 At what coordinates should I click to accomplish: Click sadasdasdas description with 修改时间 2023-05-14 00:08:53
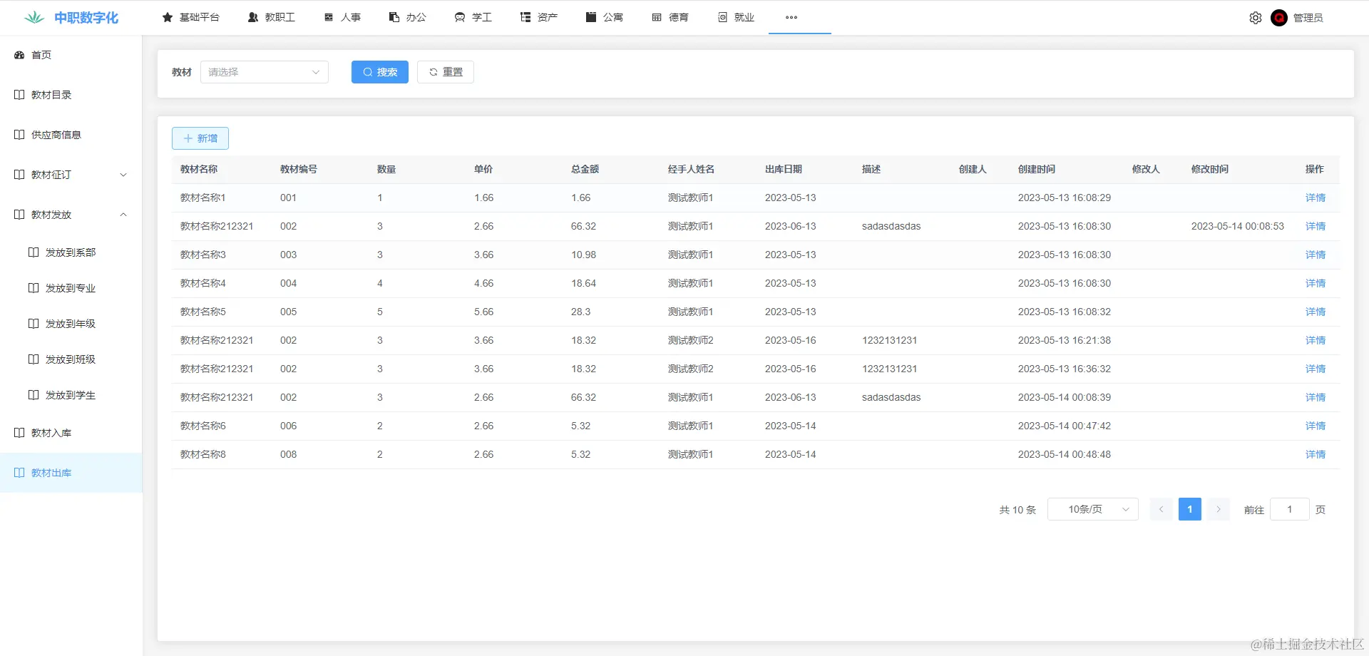pyautogui.click(x=891, y=226)
